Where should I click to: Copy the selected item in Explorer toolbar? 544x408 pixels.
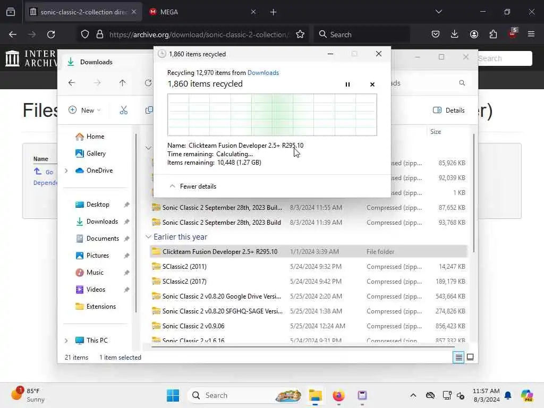tap(149, 110)
